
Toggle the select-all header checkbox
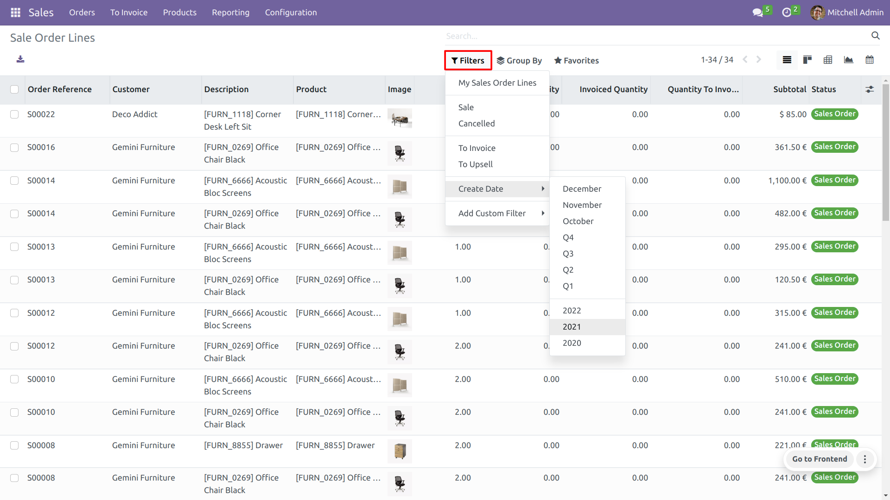(x=14, y=89)
